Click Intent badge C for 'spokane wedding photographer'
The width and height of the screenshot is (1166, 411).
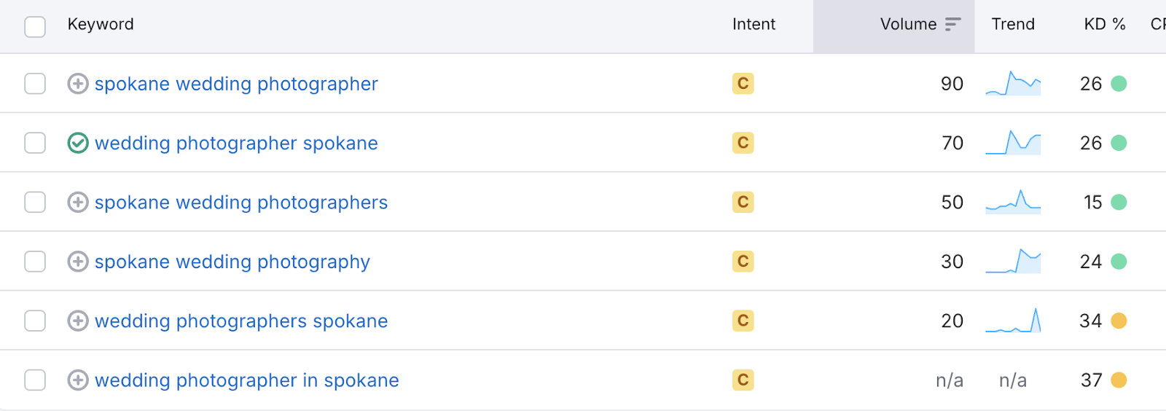point(743,84)
